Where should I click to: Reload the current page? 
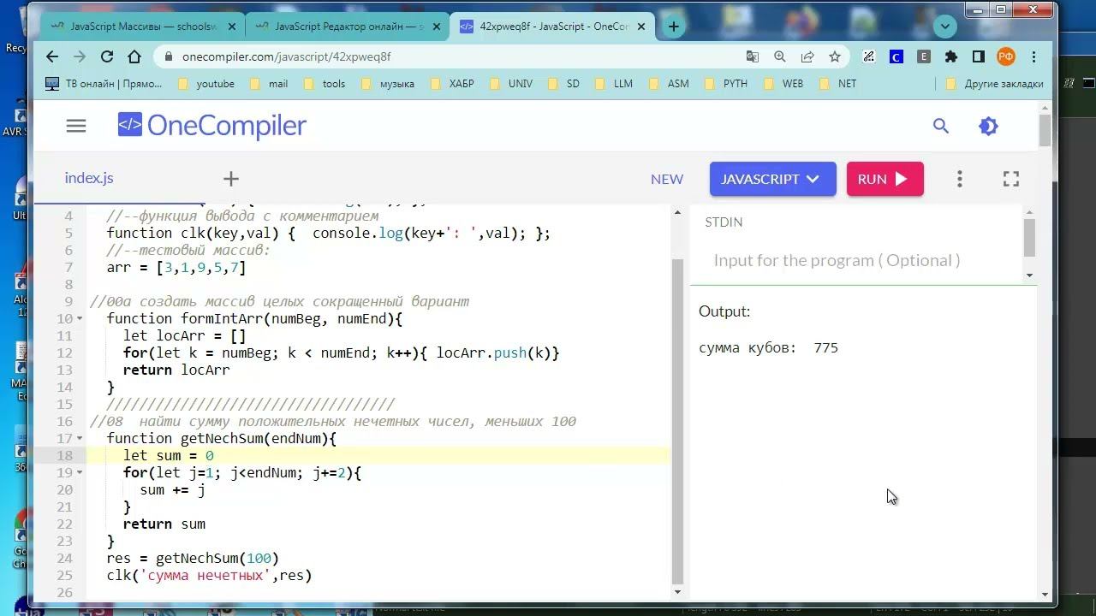click(x=107, y=56)
